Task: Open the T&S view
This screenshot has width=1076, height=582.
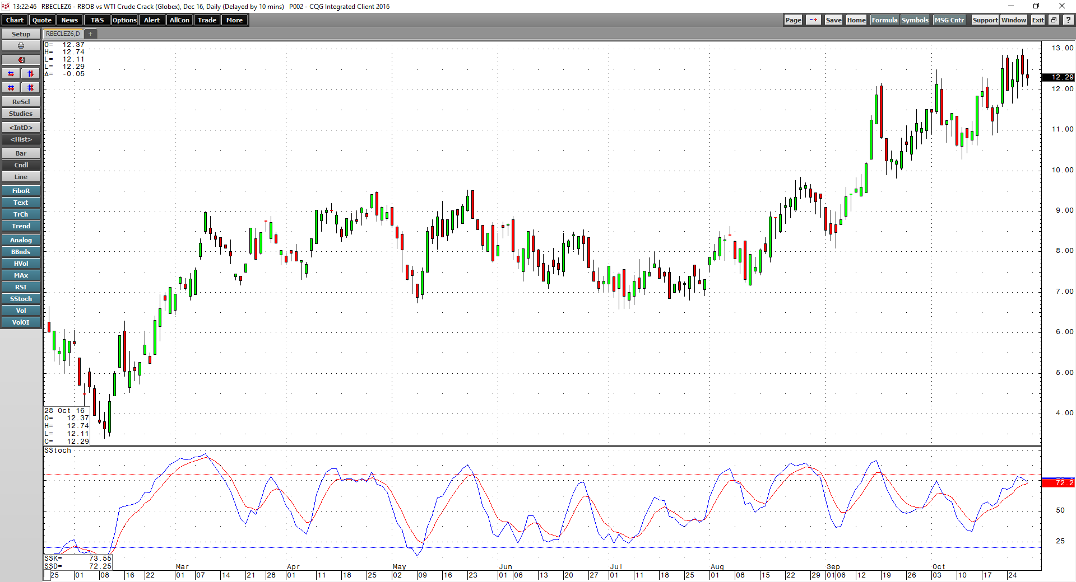Action: tap(97, 20)
